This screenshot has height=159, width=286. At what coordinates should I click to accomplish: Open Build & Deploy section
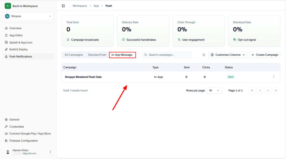pyautogui.click(x=18, y=49)
